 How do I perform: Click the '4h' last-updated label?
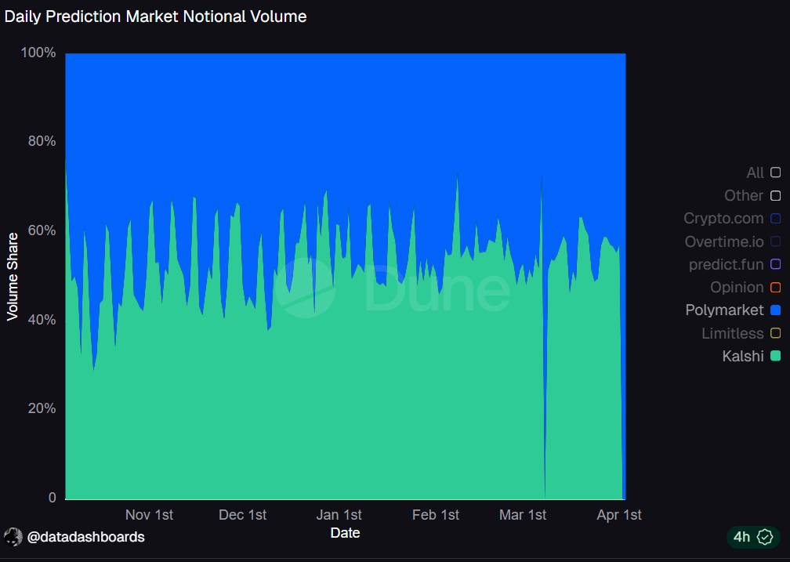point(741,537)
